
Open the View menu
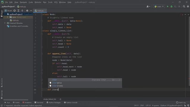click(x=16, y=2)
